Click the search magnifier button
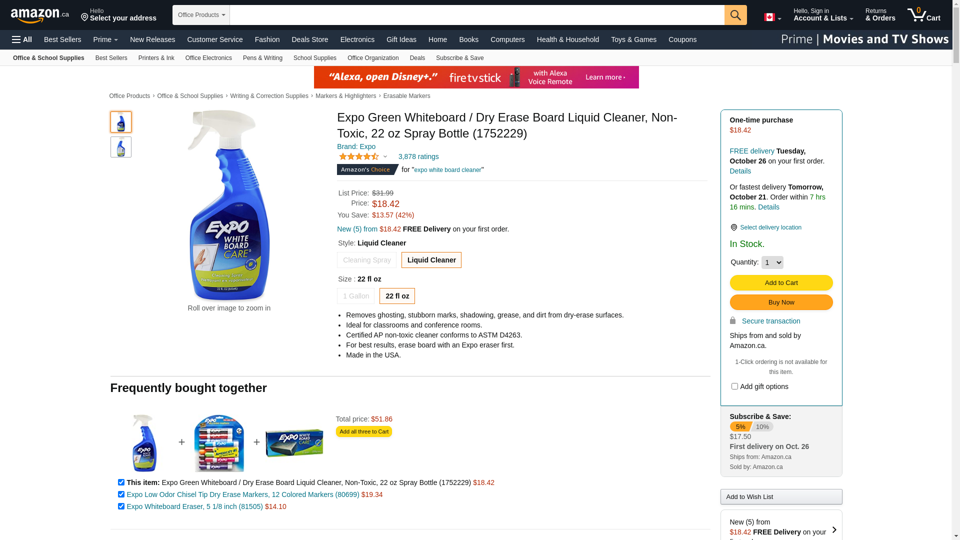 coord(735,15)
